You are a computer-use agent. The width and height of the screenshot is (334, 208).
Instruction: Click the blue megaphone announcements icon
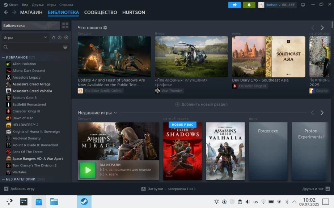(x=234, y=5)
